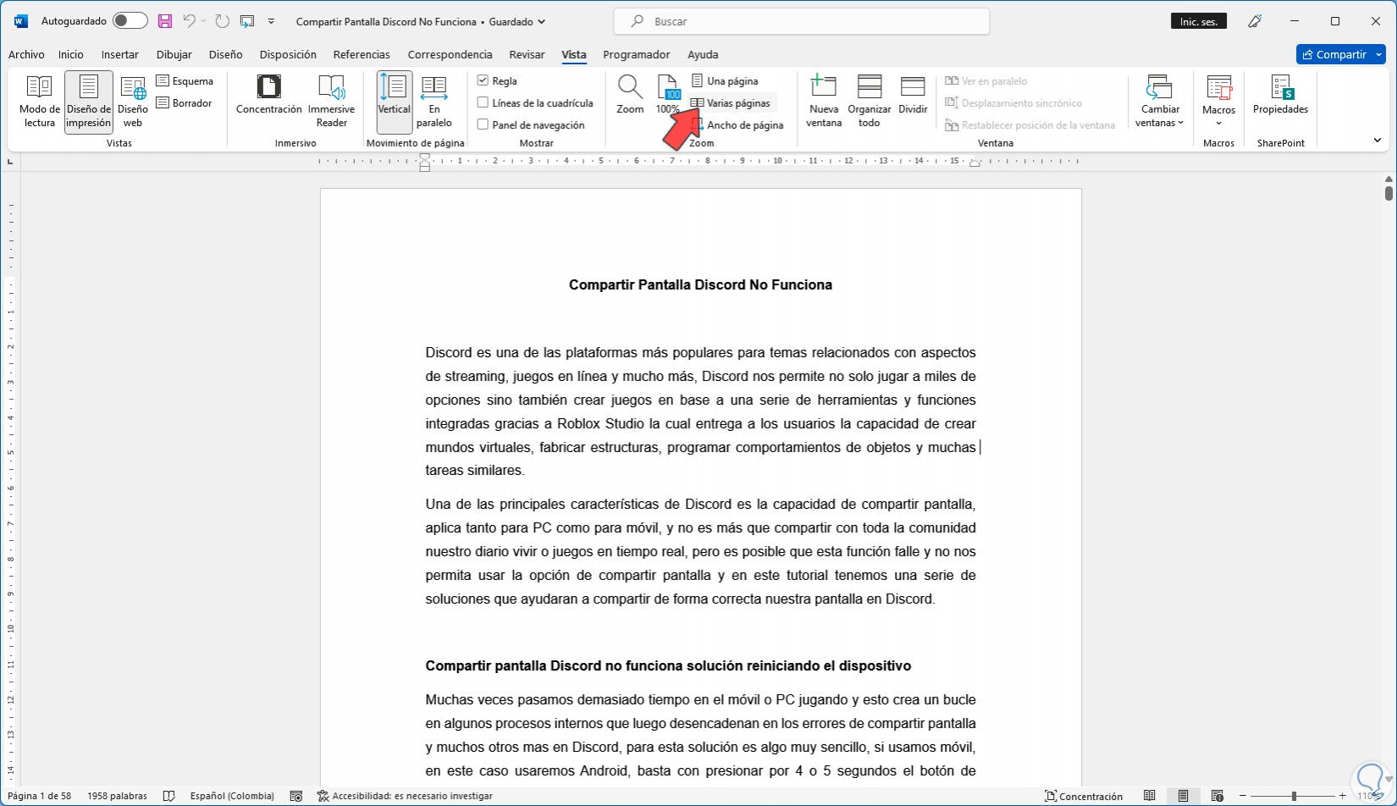Uncheck the Regla checkbox
The height and width of the screenshot is (806, 1397).
(483, 81)
